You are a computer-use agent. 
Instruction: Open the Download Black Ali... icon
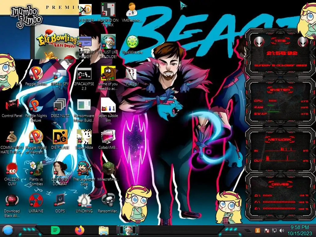(12, 206)
